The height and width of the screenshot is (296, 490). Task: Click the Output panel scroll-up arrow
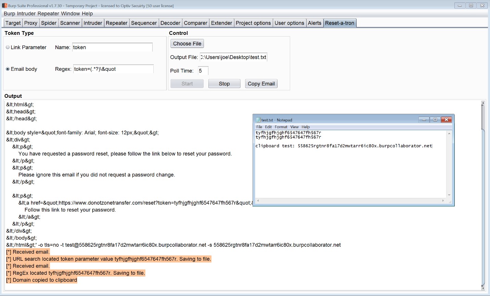[483, 103]
